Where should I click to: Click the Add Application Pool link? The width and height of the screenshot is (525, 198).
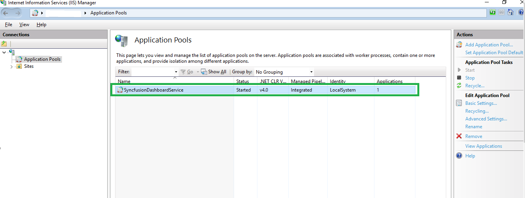click(x=489, y=45)
